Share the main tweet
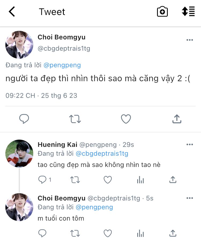The height and width of the screenshot is (242, 201). pyautogui.click(x=177, y=119)
